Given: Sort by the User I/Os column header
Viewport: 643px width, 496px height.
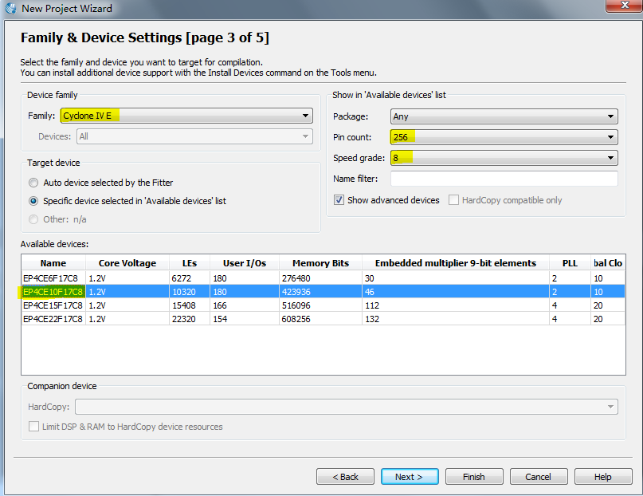Looking at the screenshot, I should (x=245, y=263).
